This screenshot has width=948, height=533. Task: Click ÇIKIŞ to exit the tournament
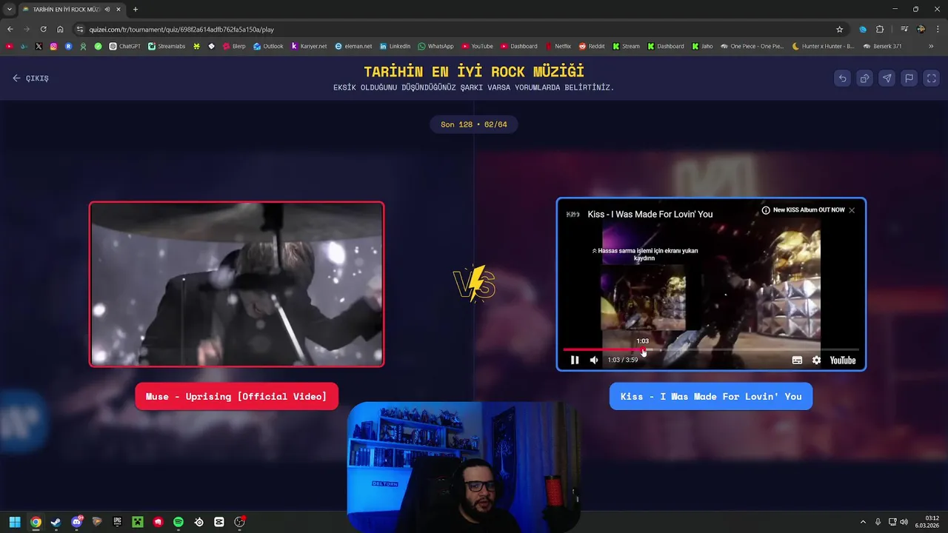click(30, 78)
